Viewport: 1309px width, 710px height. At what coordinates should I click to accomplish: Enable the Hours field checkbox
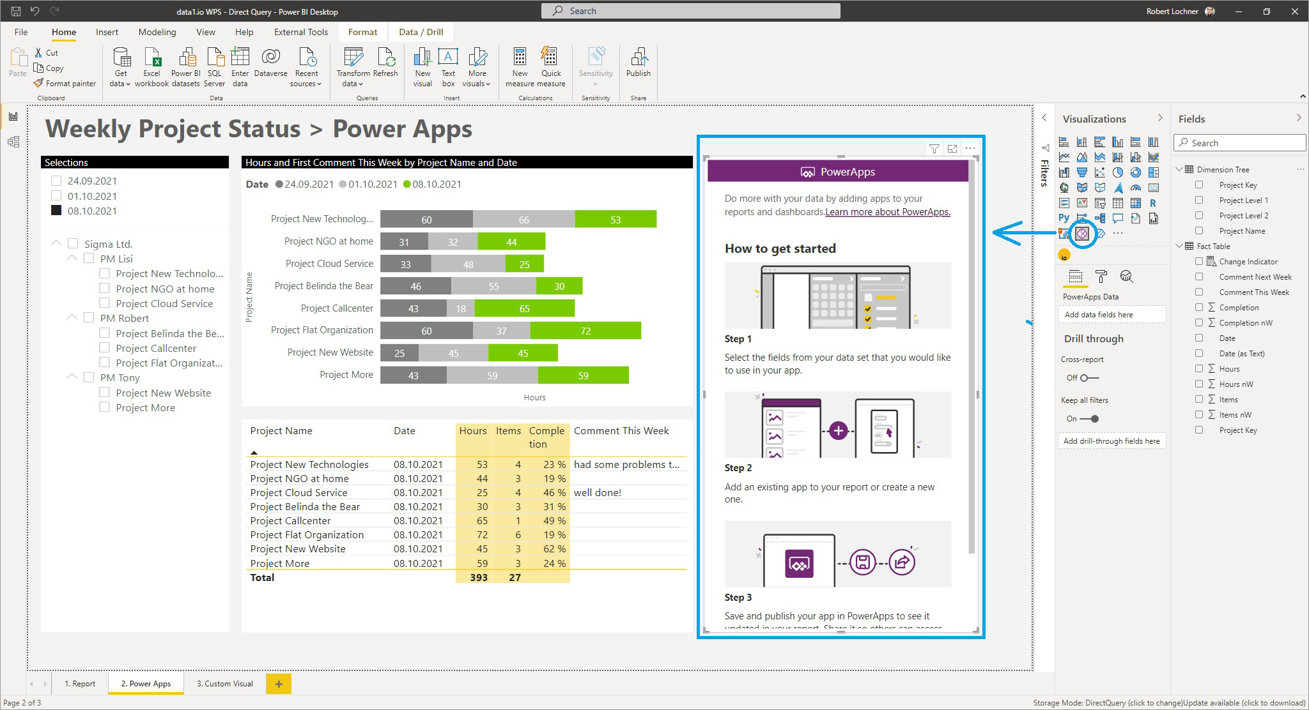[1199, 368]
